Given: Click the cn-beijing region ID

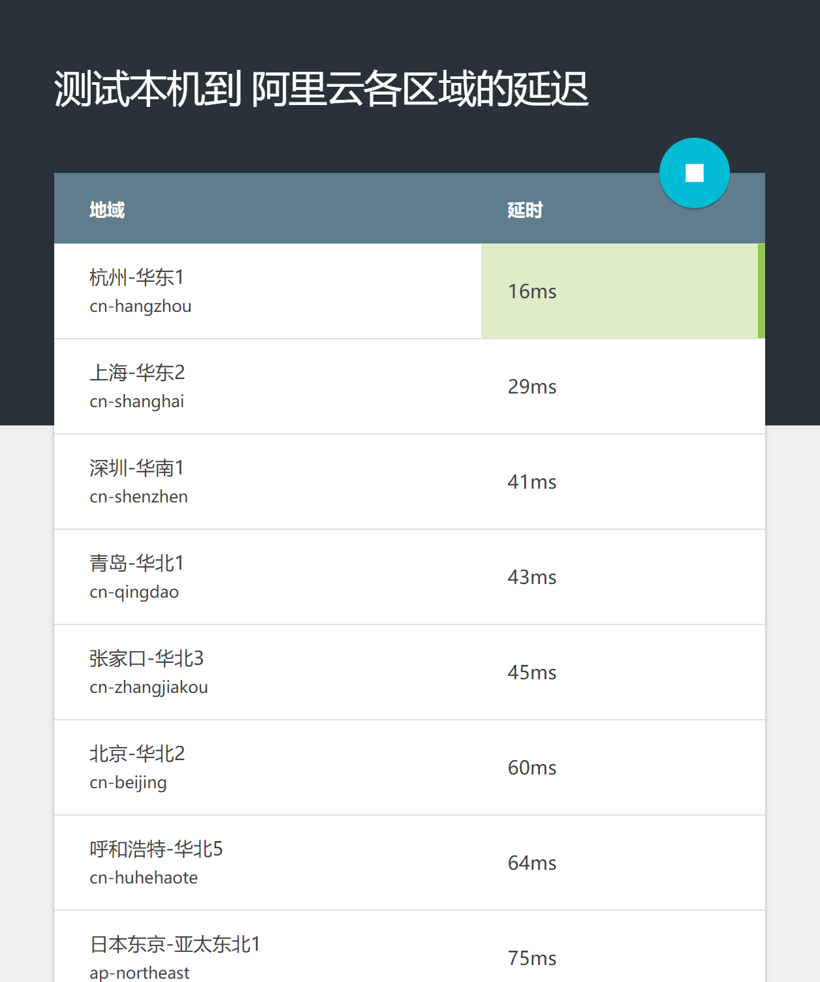Looking at the screenshot, I should point(128,782).
